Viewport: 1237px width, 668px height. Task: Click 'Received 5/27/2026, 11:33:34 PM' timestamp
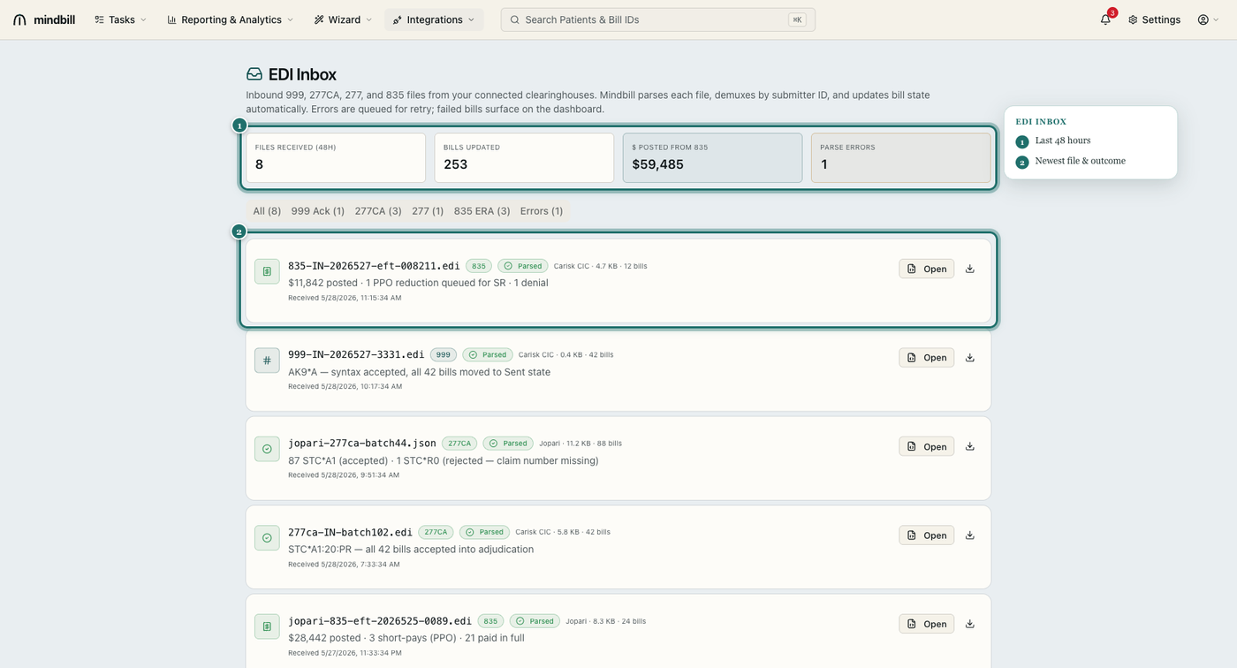(345, 653)
